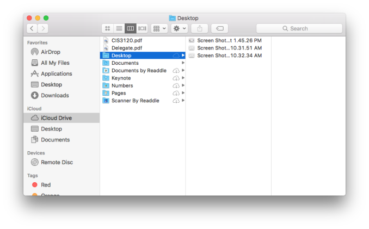369x229 pixels.
Task: Expand Pages folder disclosure arrow
Action: pyautogui.click(x=183, y=93)
